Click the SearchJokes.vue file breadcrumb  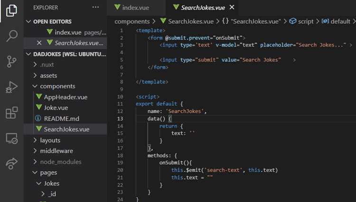click(x=191, y=21)
